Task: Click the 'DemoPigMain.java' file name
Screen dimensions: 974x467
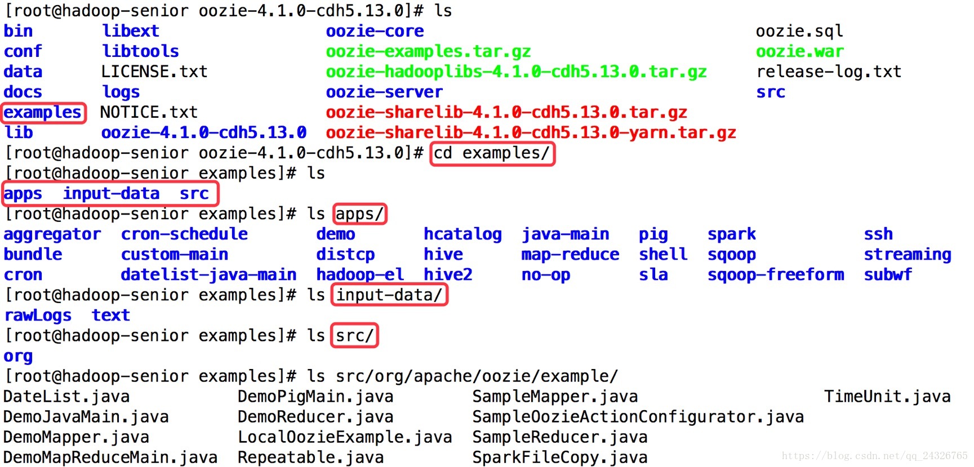Action: click(315, 396)
